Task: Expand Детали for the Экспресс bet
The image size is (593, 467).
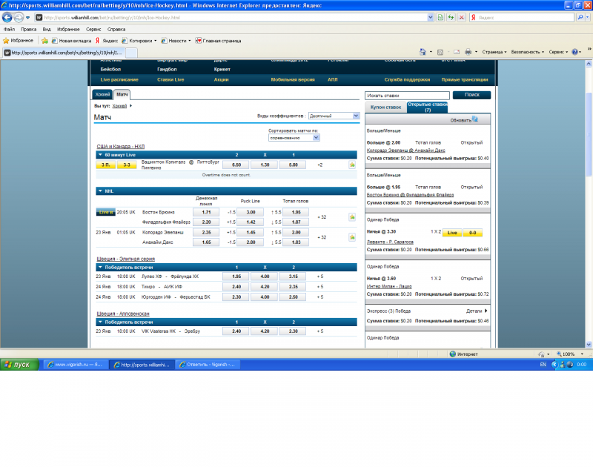Action: point(477,311)
